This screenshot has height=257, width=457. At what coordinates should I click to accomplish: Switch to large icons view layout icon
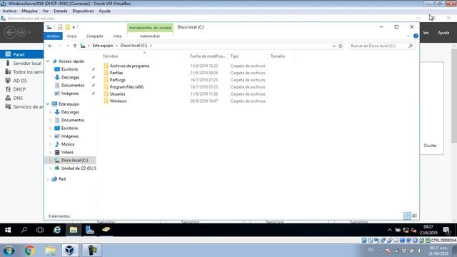coord(414,216)
